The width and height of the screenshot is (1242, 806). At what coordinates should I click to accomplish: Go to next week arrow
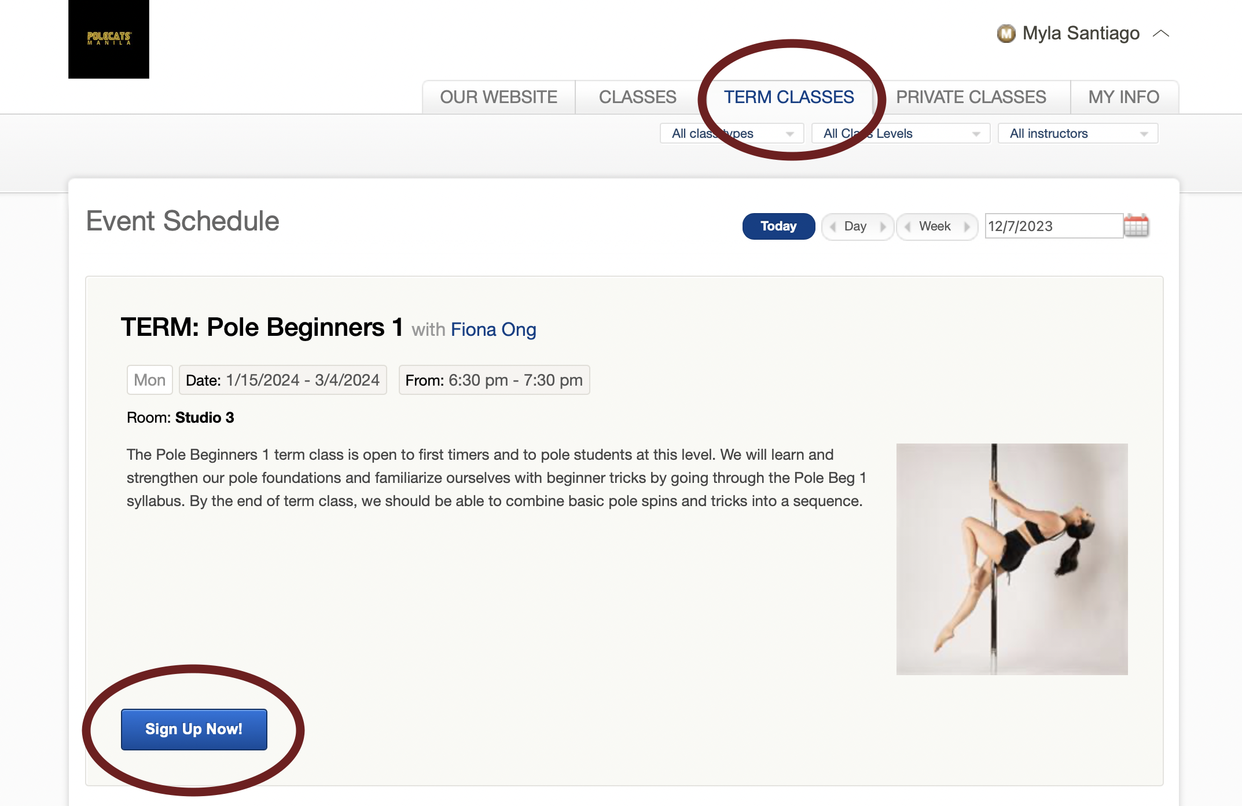coord(967,226)
